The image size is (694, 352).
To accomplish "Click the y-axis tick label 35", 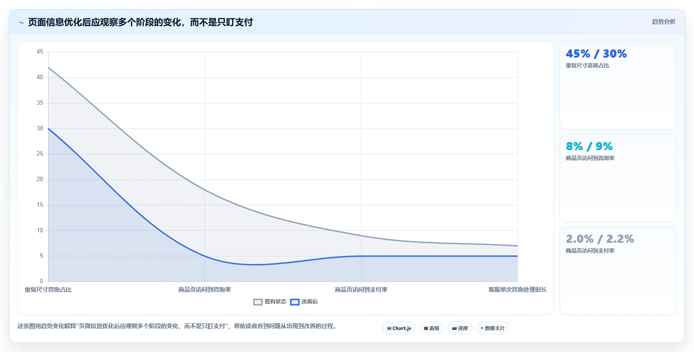I will [40, 103].
